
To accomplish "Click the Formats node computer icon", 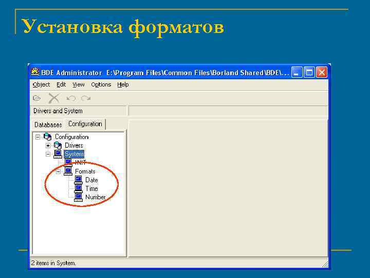I will click(x=68, y=171).
